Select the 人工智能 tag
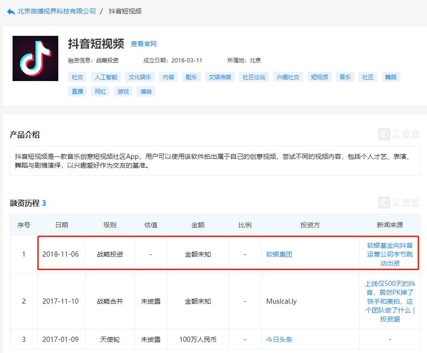This screenshot has height=353, width=427. 105,77
